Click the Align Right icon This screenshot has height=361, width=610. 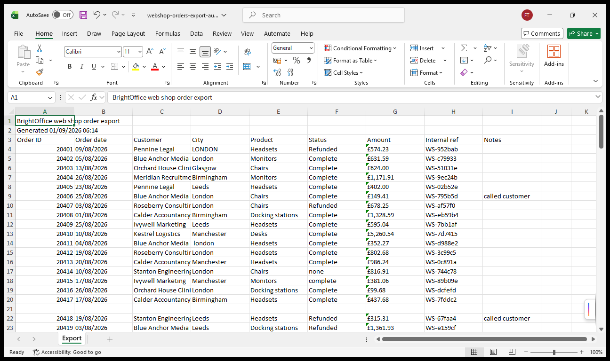pos(205,67)
